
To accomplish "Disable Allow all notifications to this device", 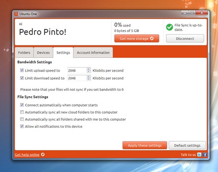I will pyautogui.click(x=22, y=126).
